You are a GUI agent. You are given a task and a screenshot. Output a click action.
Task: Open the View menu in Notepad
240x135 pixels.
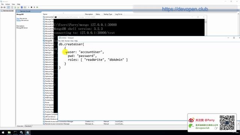click(72, 41)
